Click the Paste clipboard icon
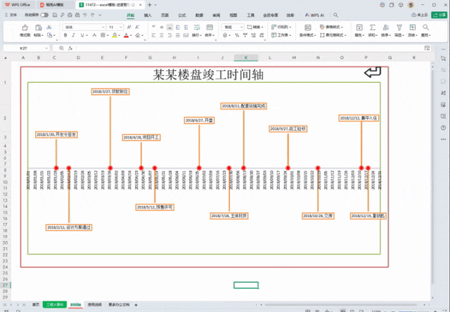 (x=38, y=27)
